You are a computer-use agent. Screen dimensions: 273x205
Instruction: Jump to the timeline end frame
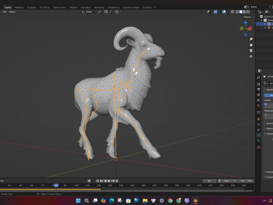pos(117,181)
